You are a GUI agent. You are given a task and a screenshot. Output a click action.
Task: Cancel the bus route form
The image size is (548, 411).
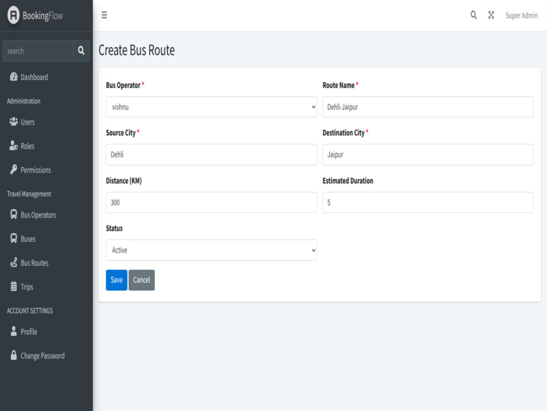(x=141, y=280)
